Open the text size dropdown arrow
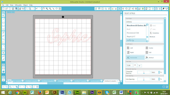The width and height of the screenshot is (170, 95). point(135,65)
